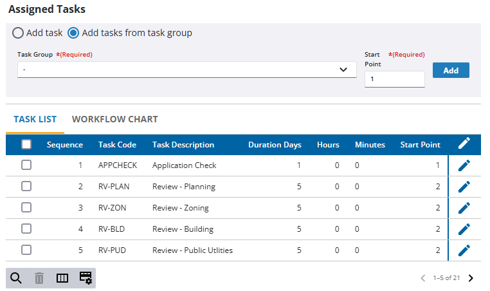Switch to the Workflow Chart tab
The image size is (490, 291).
(x=114, y=119)
